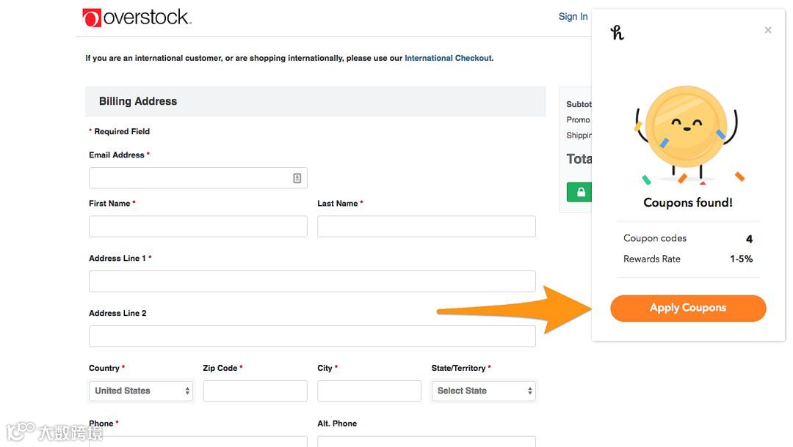Select the City text field
This screenshot has width=793, height=447.
point(369,391)
